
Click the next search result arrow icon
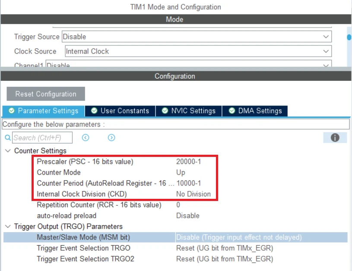click(111, 137)
